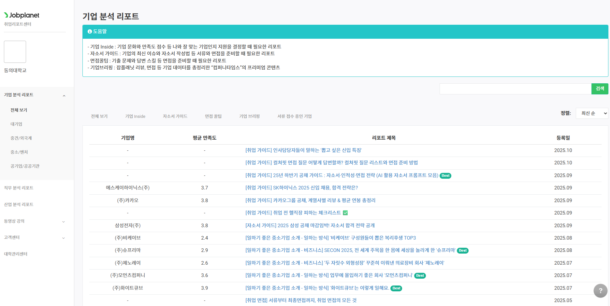
Task: Click the university profile image box
Action: (15, 52)
